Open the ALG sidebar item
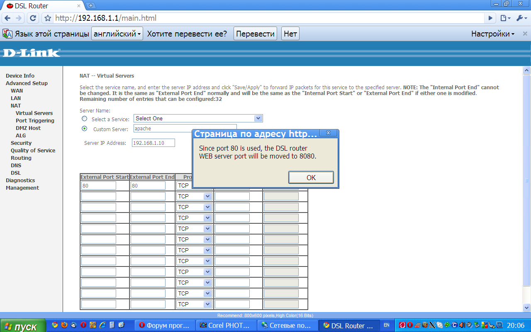531x332 pixels. pos(21,136)
